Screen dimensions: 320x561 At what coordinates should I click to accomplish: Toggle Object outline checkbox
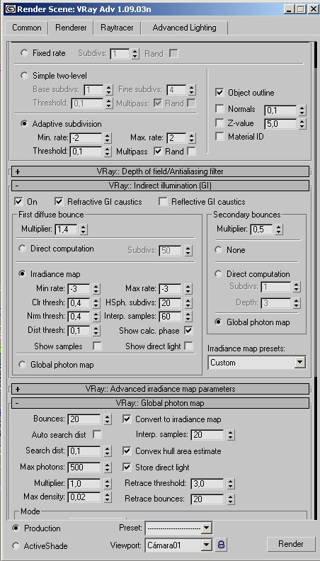[219, 93]
